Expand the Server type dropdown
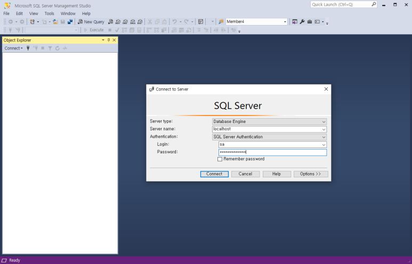This screenshot has height=264, width=412. (324, 122)
